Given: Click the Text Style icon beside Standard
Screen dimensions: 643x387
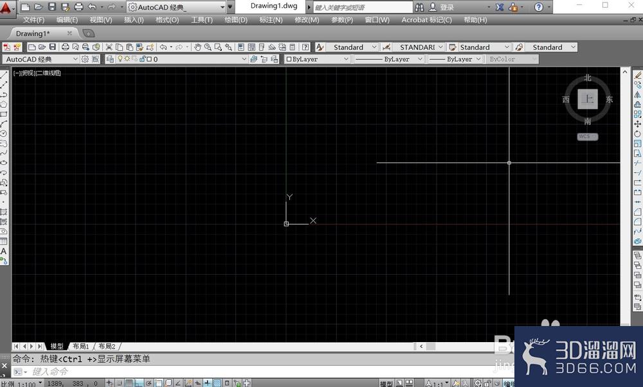Looking at the screenshot, I should (320, 47).
